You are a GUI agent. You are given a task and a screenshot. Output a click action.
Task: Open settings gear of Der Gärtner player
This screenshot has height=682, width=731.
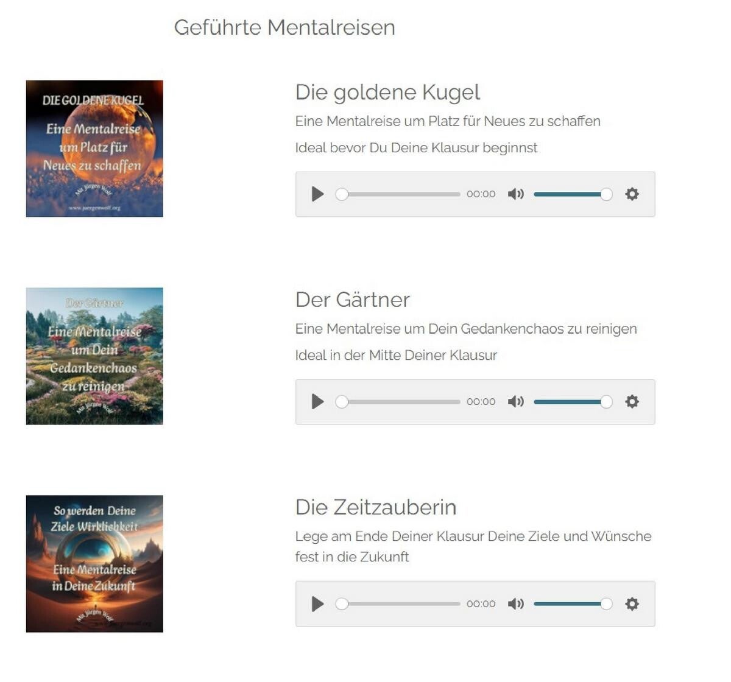[x=632, y=402]
